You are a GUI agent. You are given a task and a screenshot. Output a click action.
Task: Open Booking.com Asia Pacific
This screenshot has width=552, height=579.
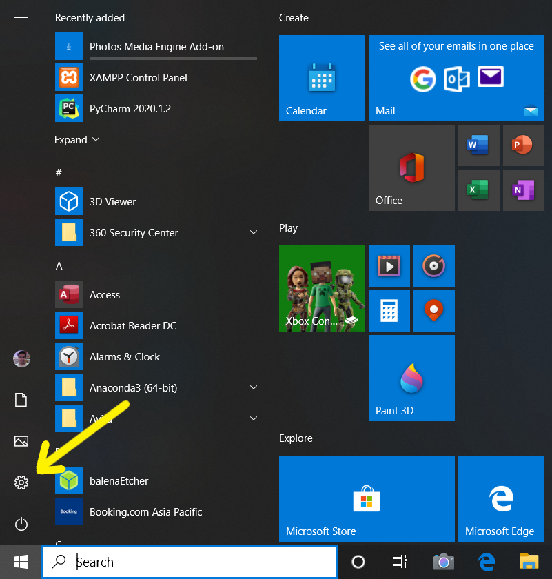coord(156,511)
